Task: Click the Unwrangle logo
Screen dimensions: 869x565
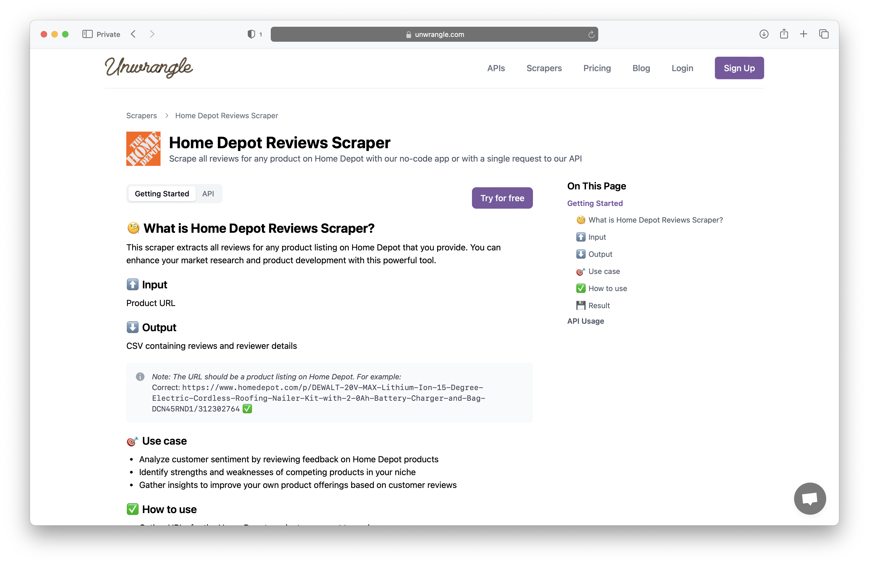Action: [x=148, y=67]
